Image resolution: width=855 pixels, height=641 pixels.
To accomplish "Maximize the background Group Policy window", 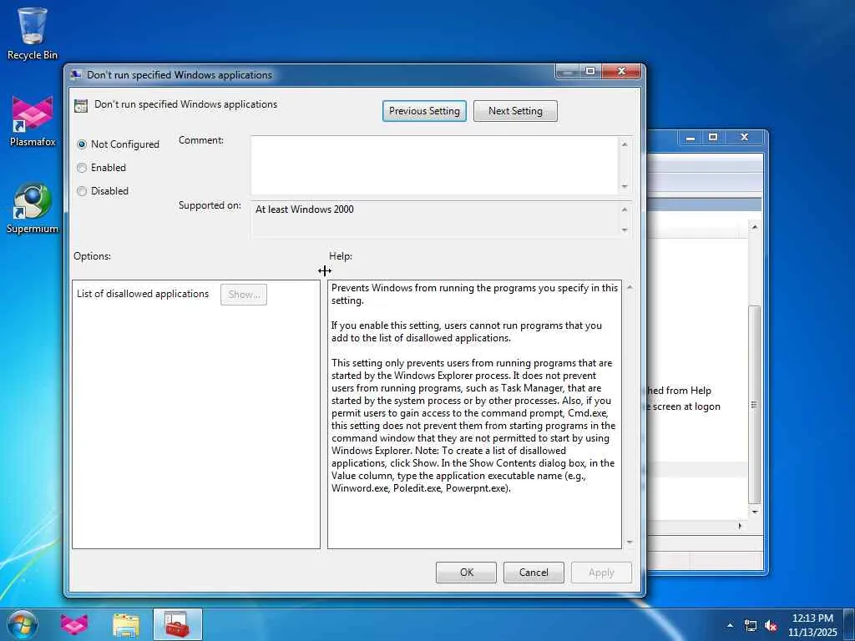I will pos(713,138).
